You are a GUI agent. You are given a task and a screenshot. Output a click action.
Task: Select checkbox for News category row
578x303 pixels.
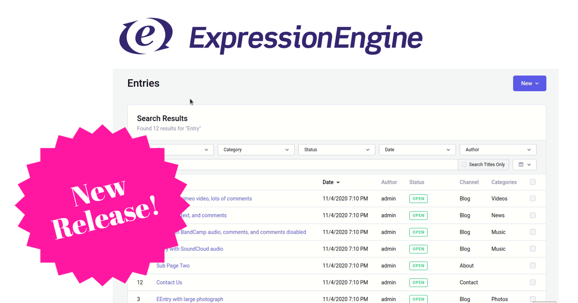click(533, 215)
